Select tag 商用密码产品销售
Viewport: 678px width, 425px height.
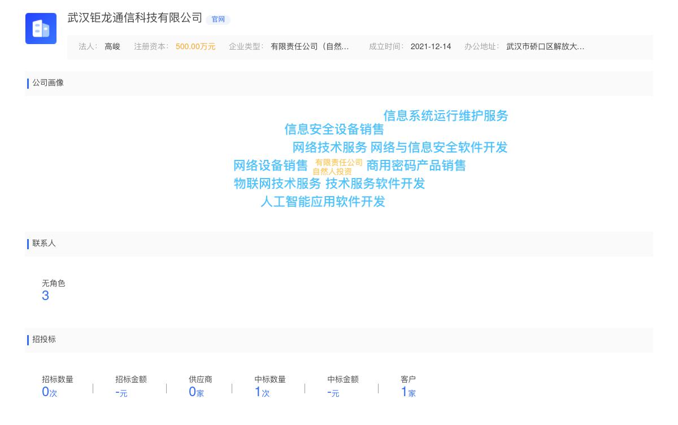[x=416, y=166]
